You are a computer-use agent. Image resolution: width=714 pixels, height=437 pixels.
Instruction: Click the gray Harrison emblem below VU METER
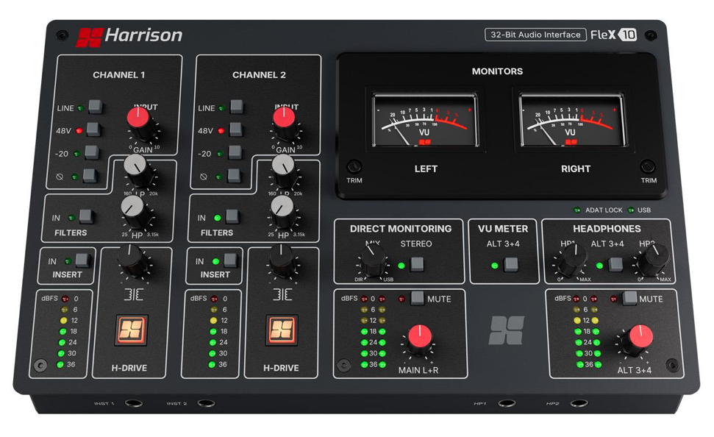pos(507,330)
